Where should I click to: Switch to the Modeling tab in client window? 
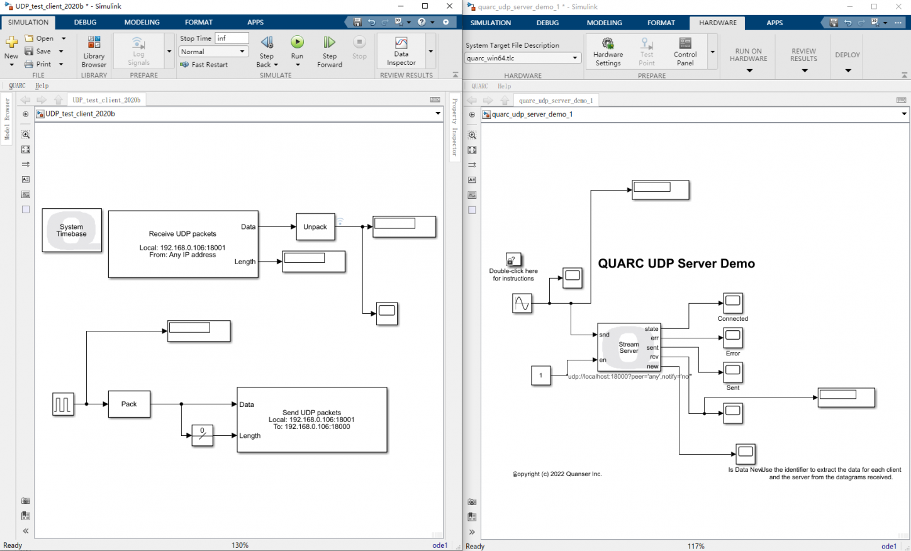142,22
